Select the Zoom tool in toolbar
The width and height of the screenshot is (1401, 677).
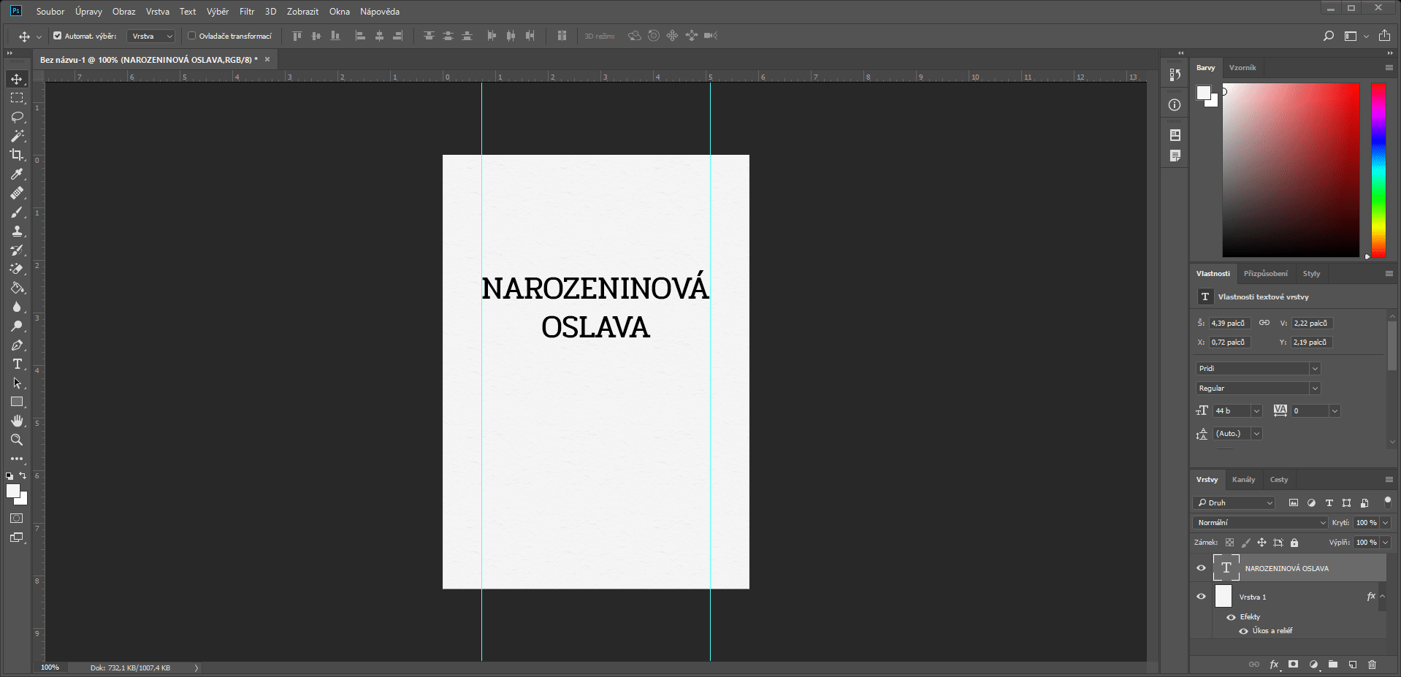(17, 440)
